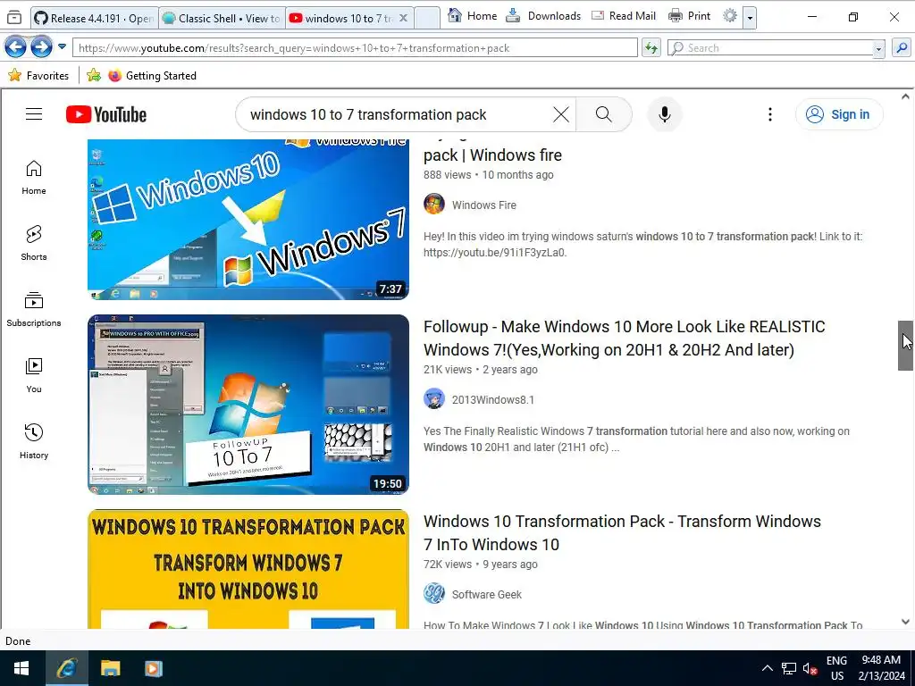Image resolution: width=915 pixels, height=686 pixels.
Task: Click the network tray icon
Action: pyautogui.click(x=789, y=668)
